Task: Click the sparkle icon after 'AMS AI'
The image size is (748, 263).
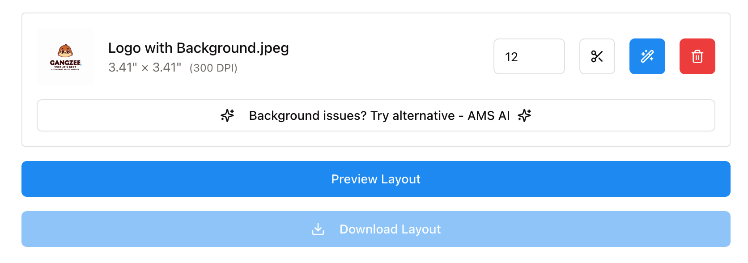Action: [524, 115]
